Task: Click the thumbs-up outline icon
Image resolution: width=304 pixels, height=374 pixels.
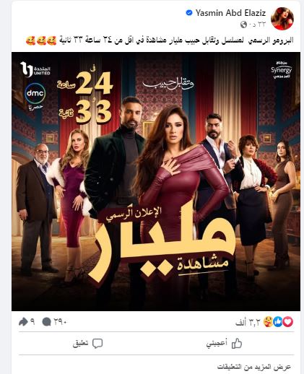Action: pos(237,344)
